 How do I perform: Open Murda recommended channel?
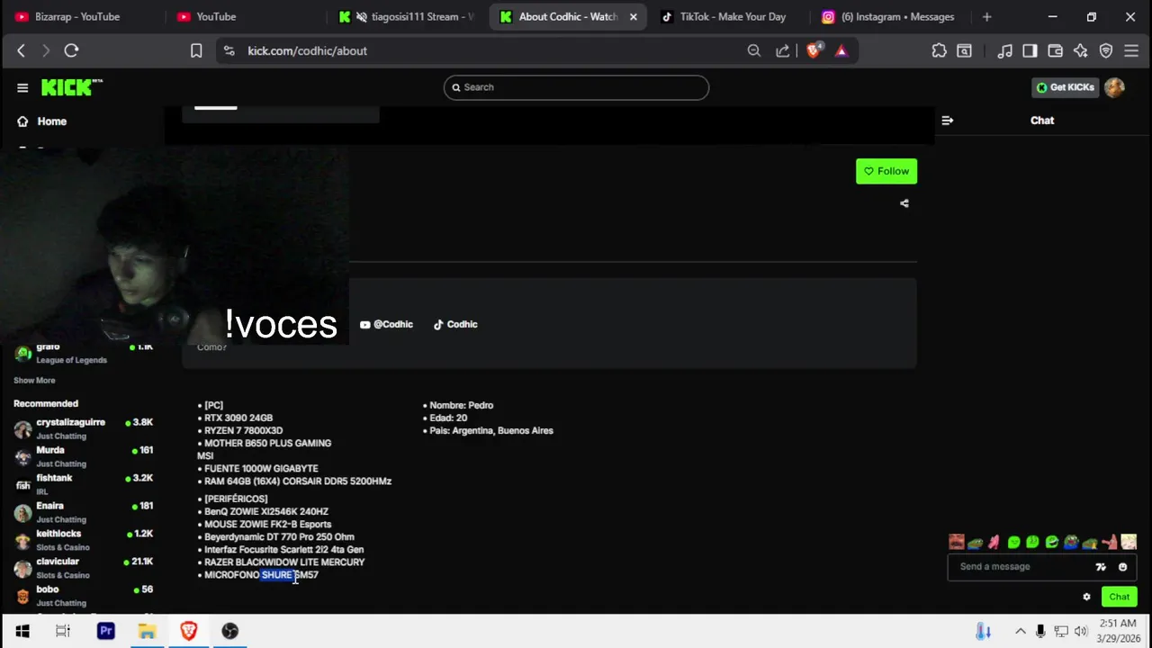(84, 456)
